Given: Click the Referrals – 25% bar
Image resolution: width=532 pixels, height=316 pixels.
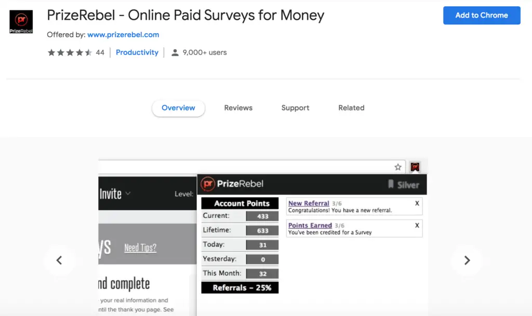Looking at the screenshot, I should tap(240, 287).
